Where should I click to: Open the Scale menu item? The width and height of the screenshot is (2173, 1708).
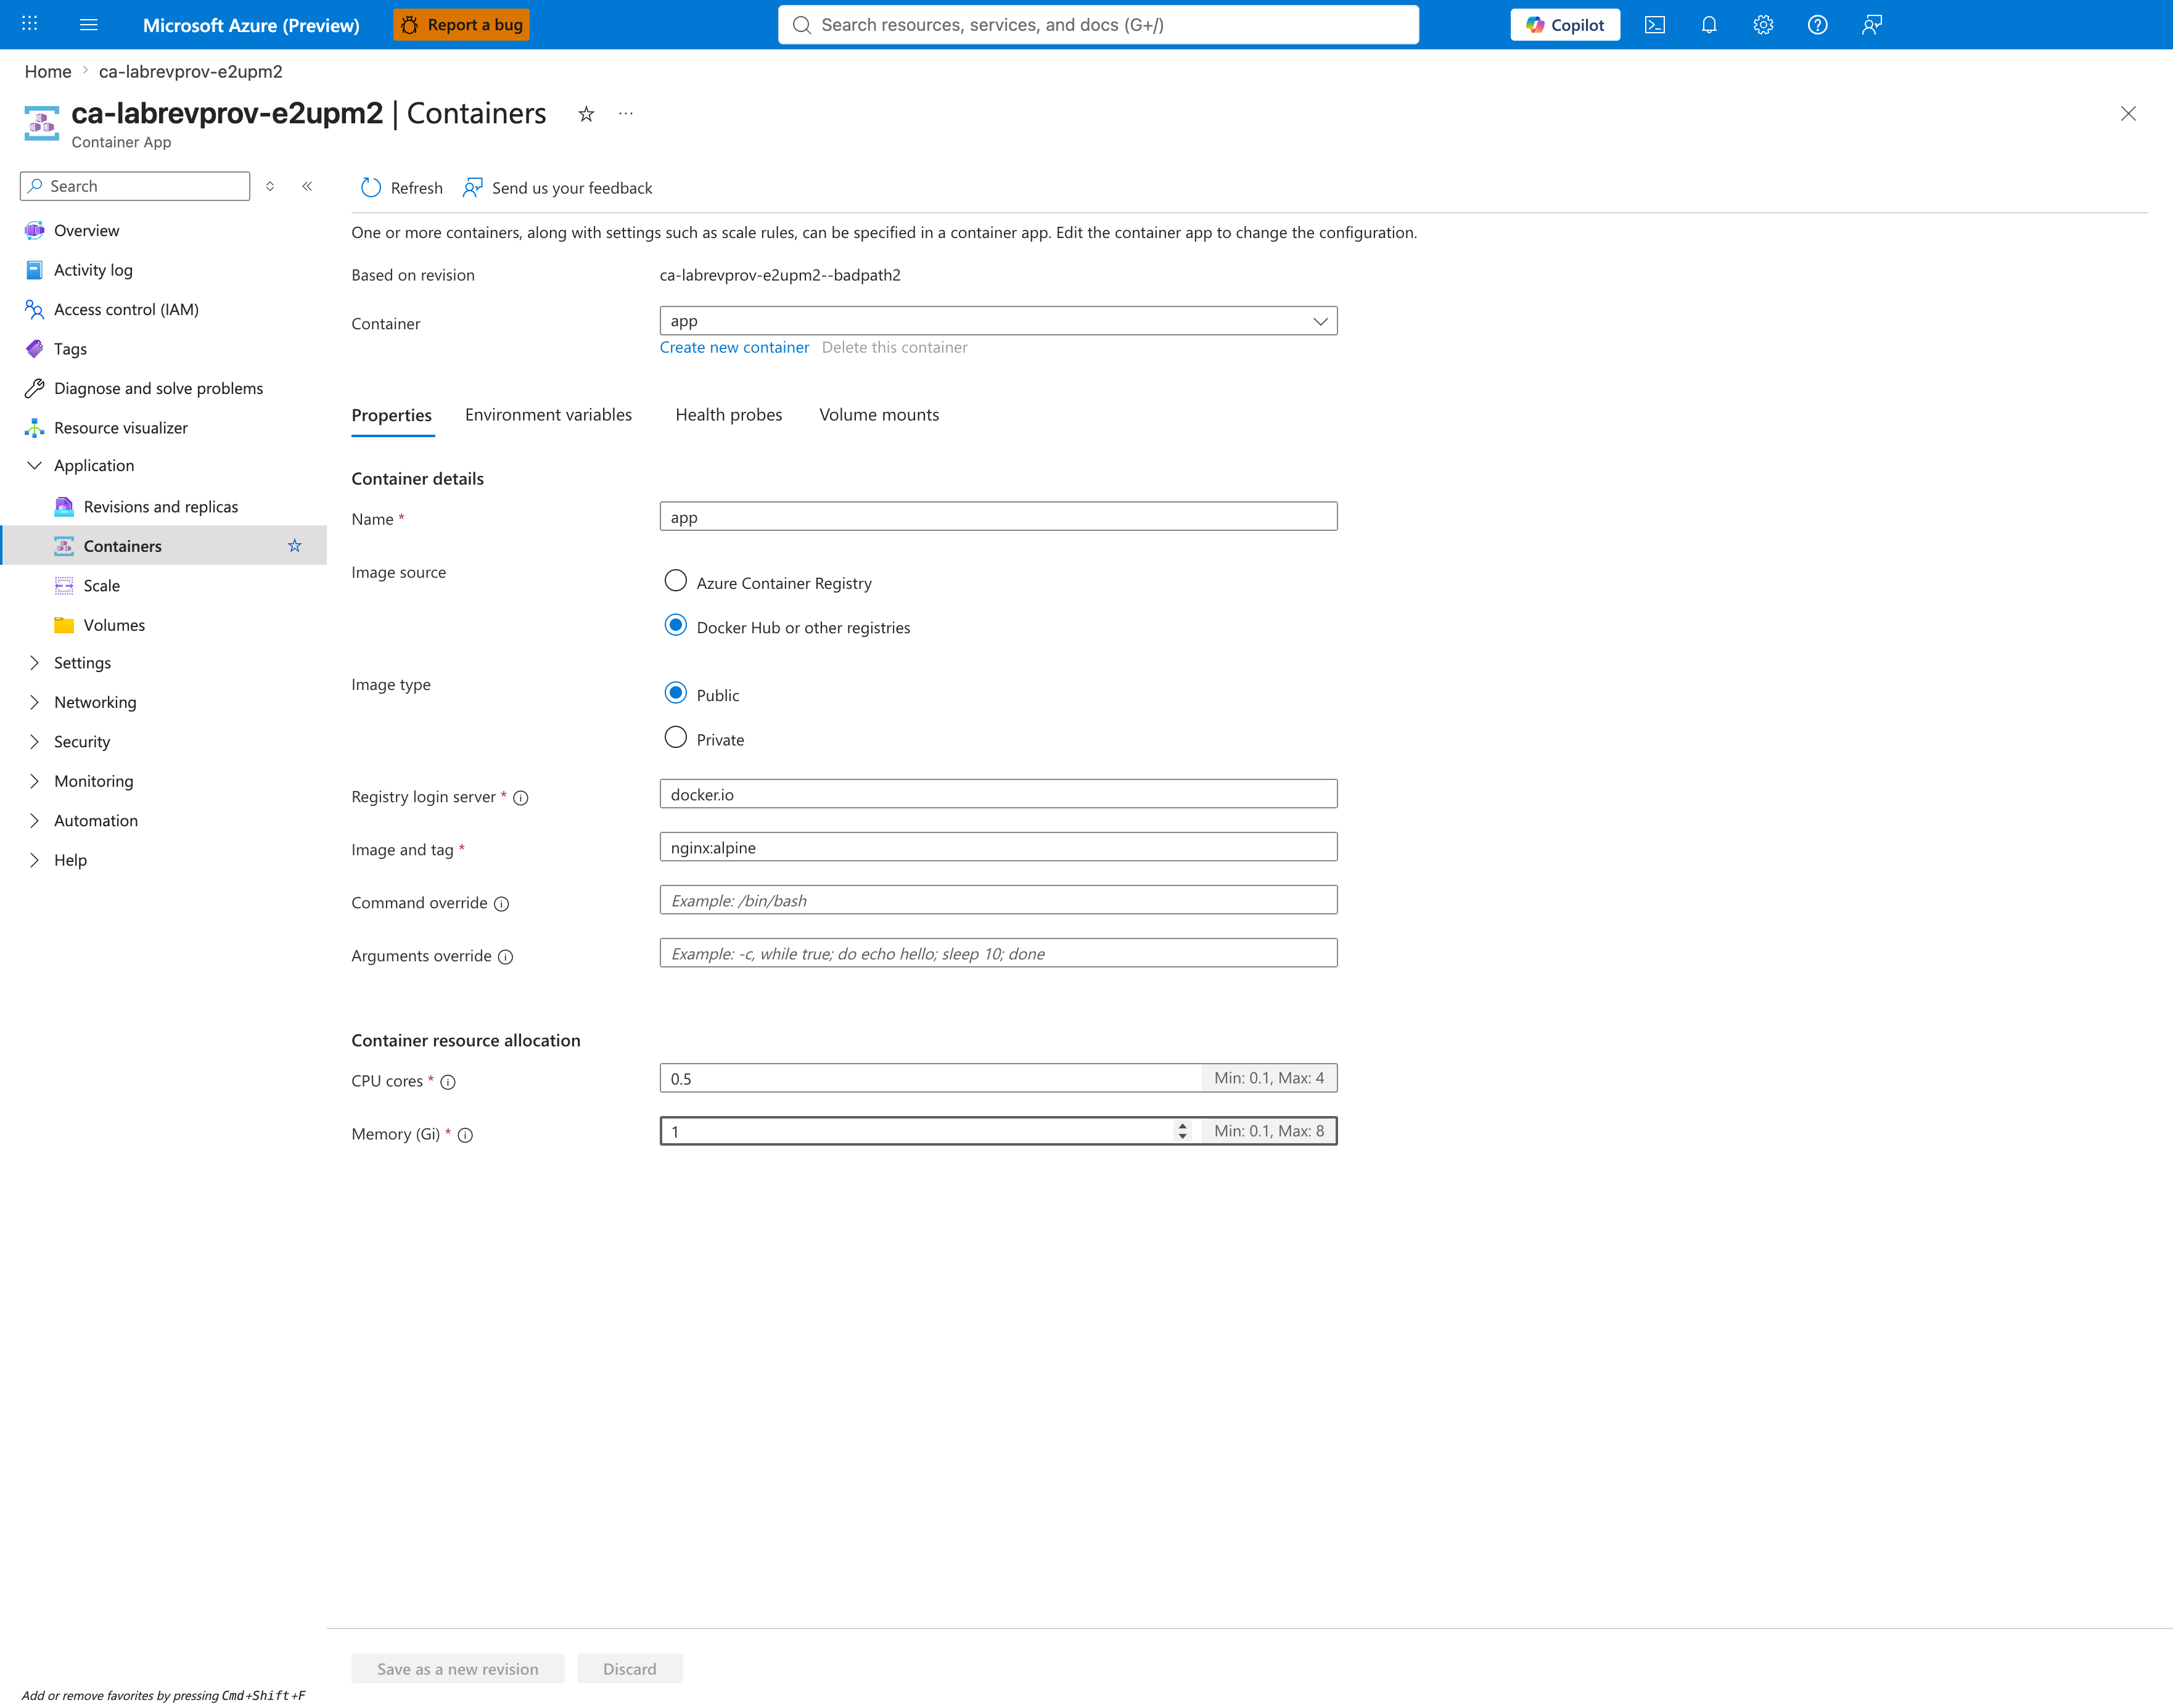coord(102,586)
